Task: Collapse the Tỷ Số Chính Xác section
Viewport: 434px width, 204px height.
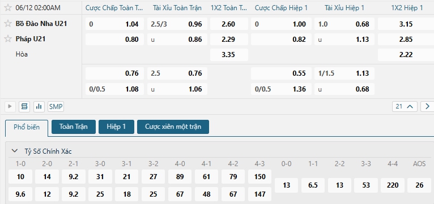Action: point(14,151)
